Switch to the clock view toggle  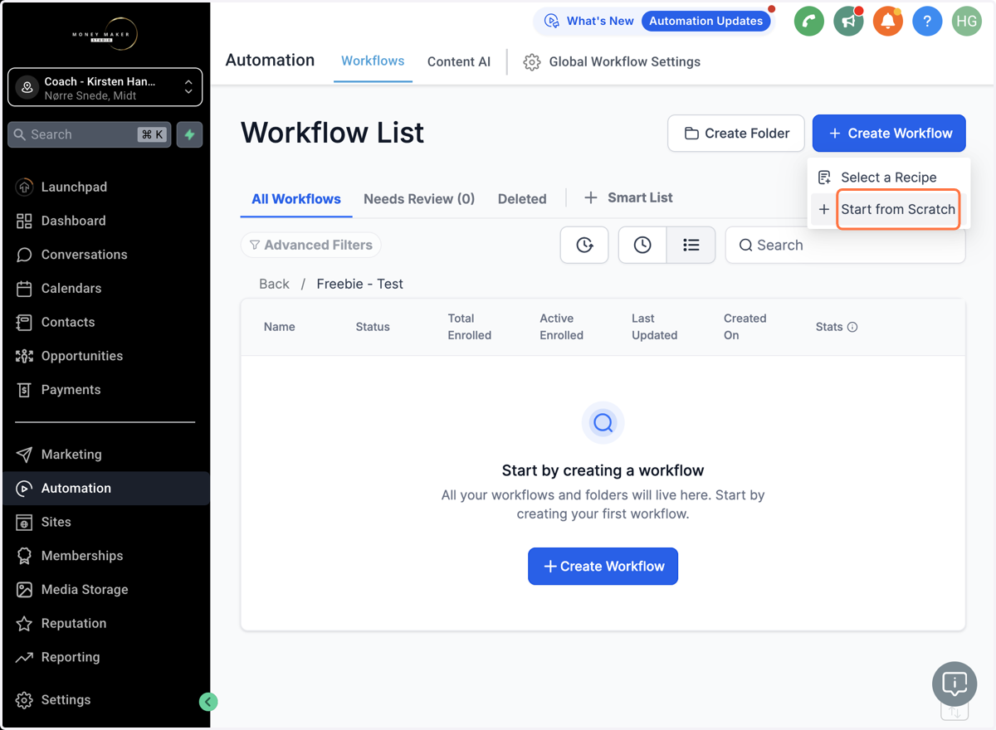[x=642, y=245]
